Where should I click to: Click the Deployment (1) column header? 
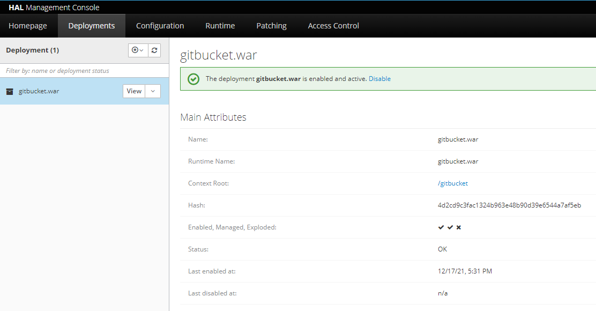coord(32,50)
